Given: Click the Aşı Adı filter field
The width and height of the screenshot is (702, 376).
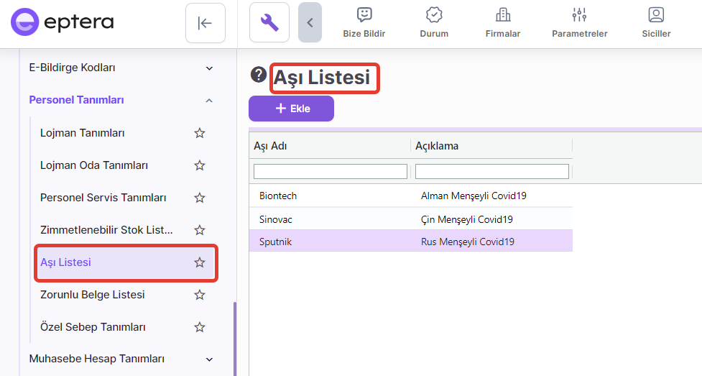Looking at the screenshot, I should (x=330, y=171).
